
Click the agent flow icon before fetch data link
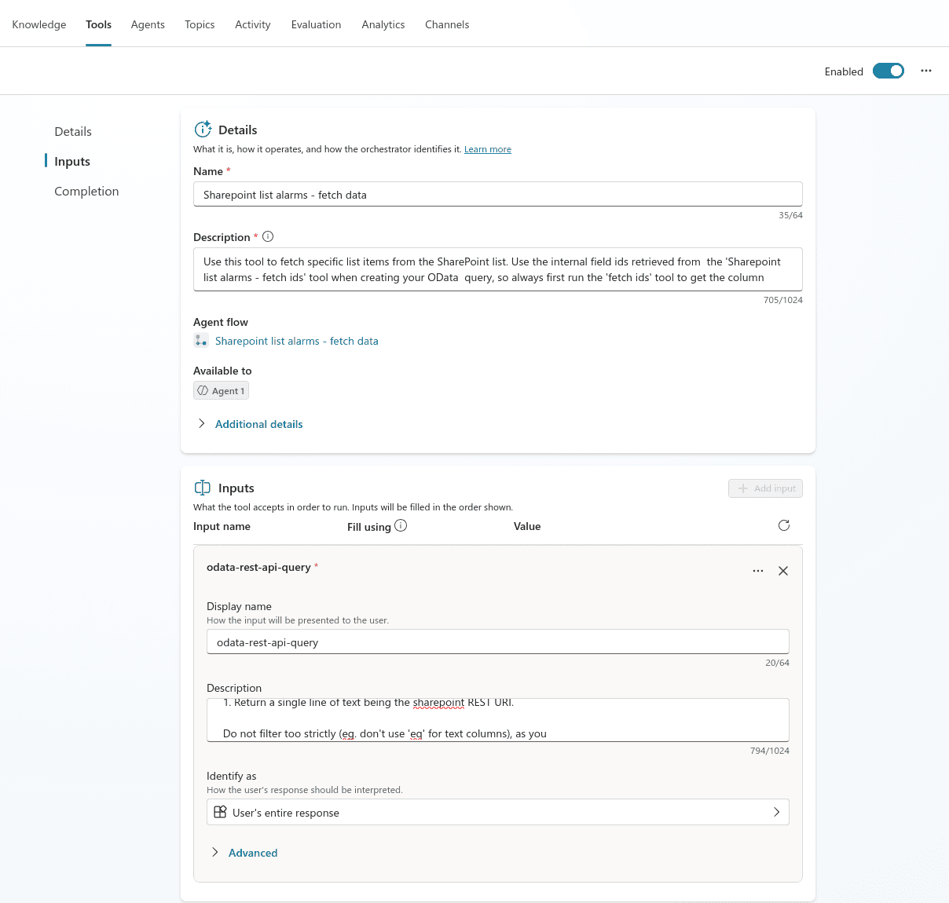click(x=201, y=341)
